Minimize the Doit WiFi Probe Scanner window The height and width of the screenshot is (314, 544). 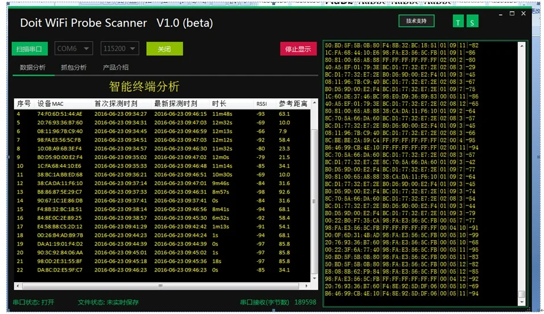tap(500, 14)
